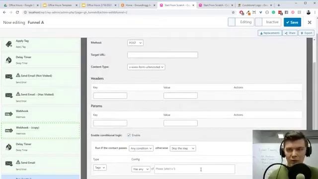
Task: Click the site info icon in address bar
Action: (25, 12)
